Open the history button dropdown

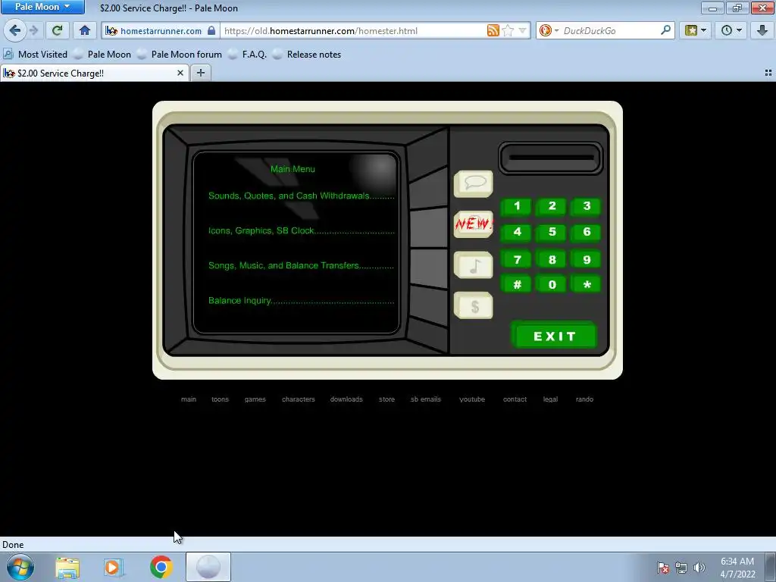click(731, 30)
